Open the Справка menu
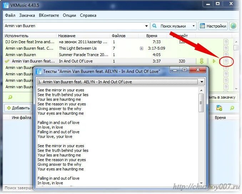 [88, 15]
